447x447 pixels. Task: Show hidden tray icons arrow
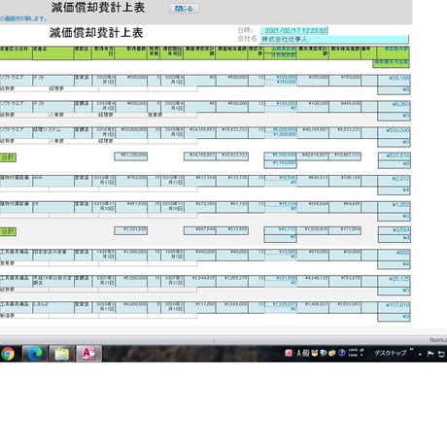420,355
